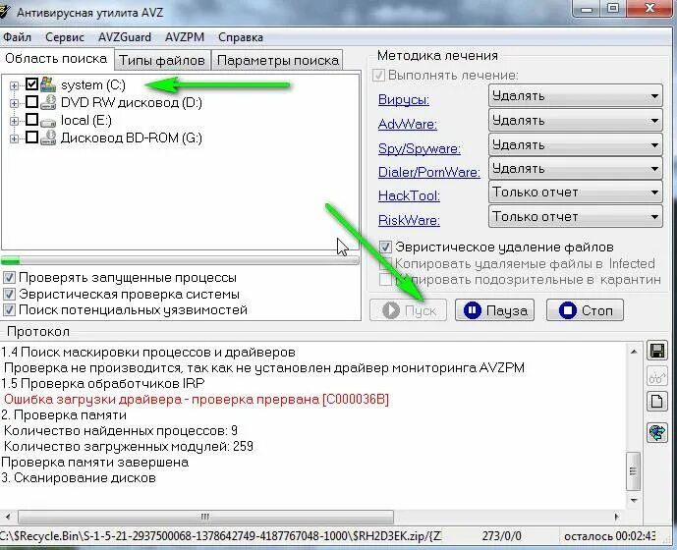Toggle Проверять запущенные процессы checkbox
The image size is (677, 550).
pyautogui.click(x=9, y=278)
